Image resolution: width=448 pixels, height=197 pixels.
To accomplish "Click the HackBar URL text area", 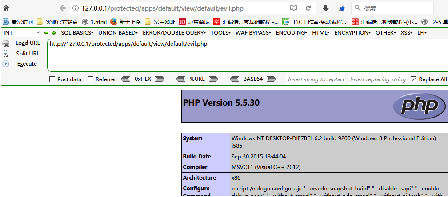I will (248, 55).
